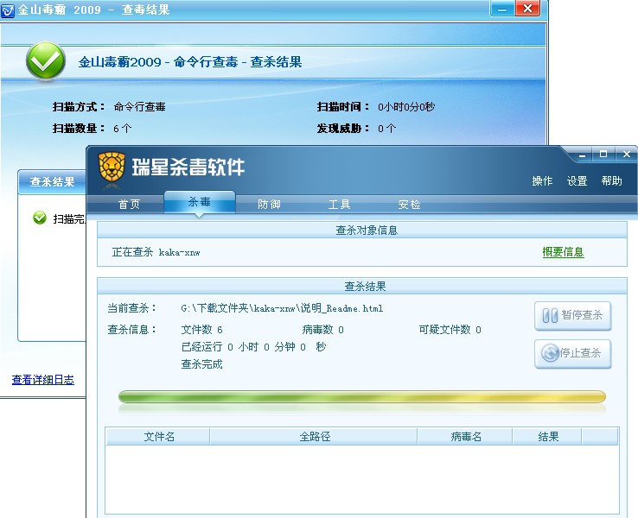Screen dimensions: 638x518
Task: Sort by 全路径 column header
Action: (x=314, y=436)
